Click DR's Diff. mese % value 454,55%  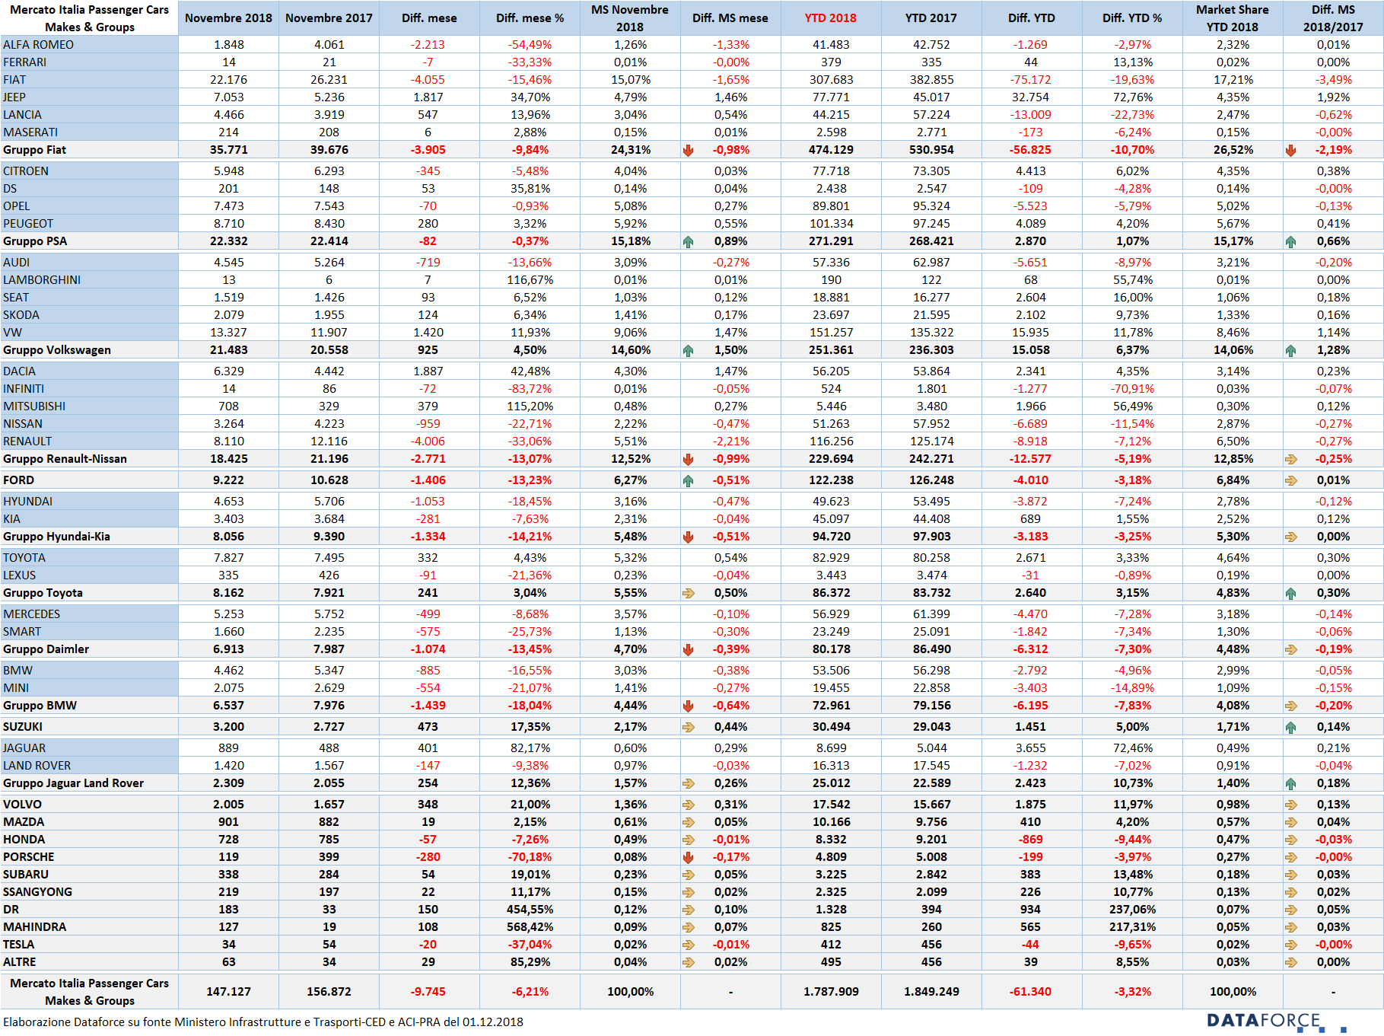click(530, 910)
